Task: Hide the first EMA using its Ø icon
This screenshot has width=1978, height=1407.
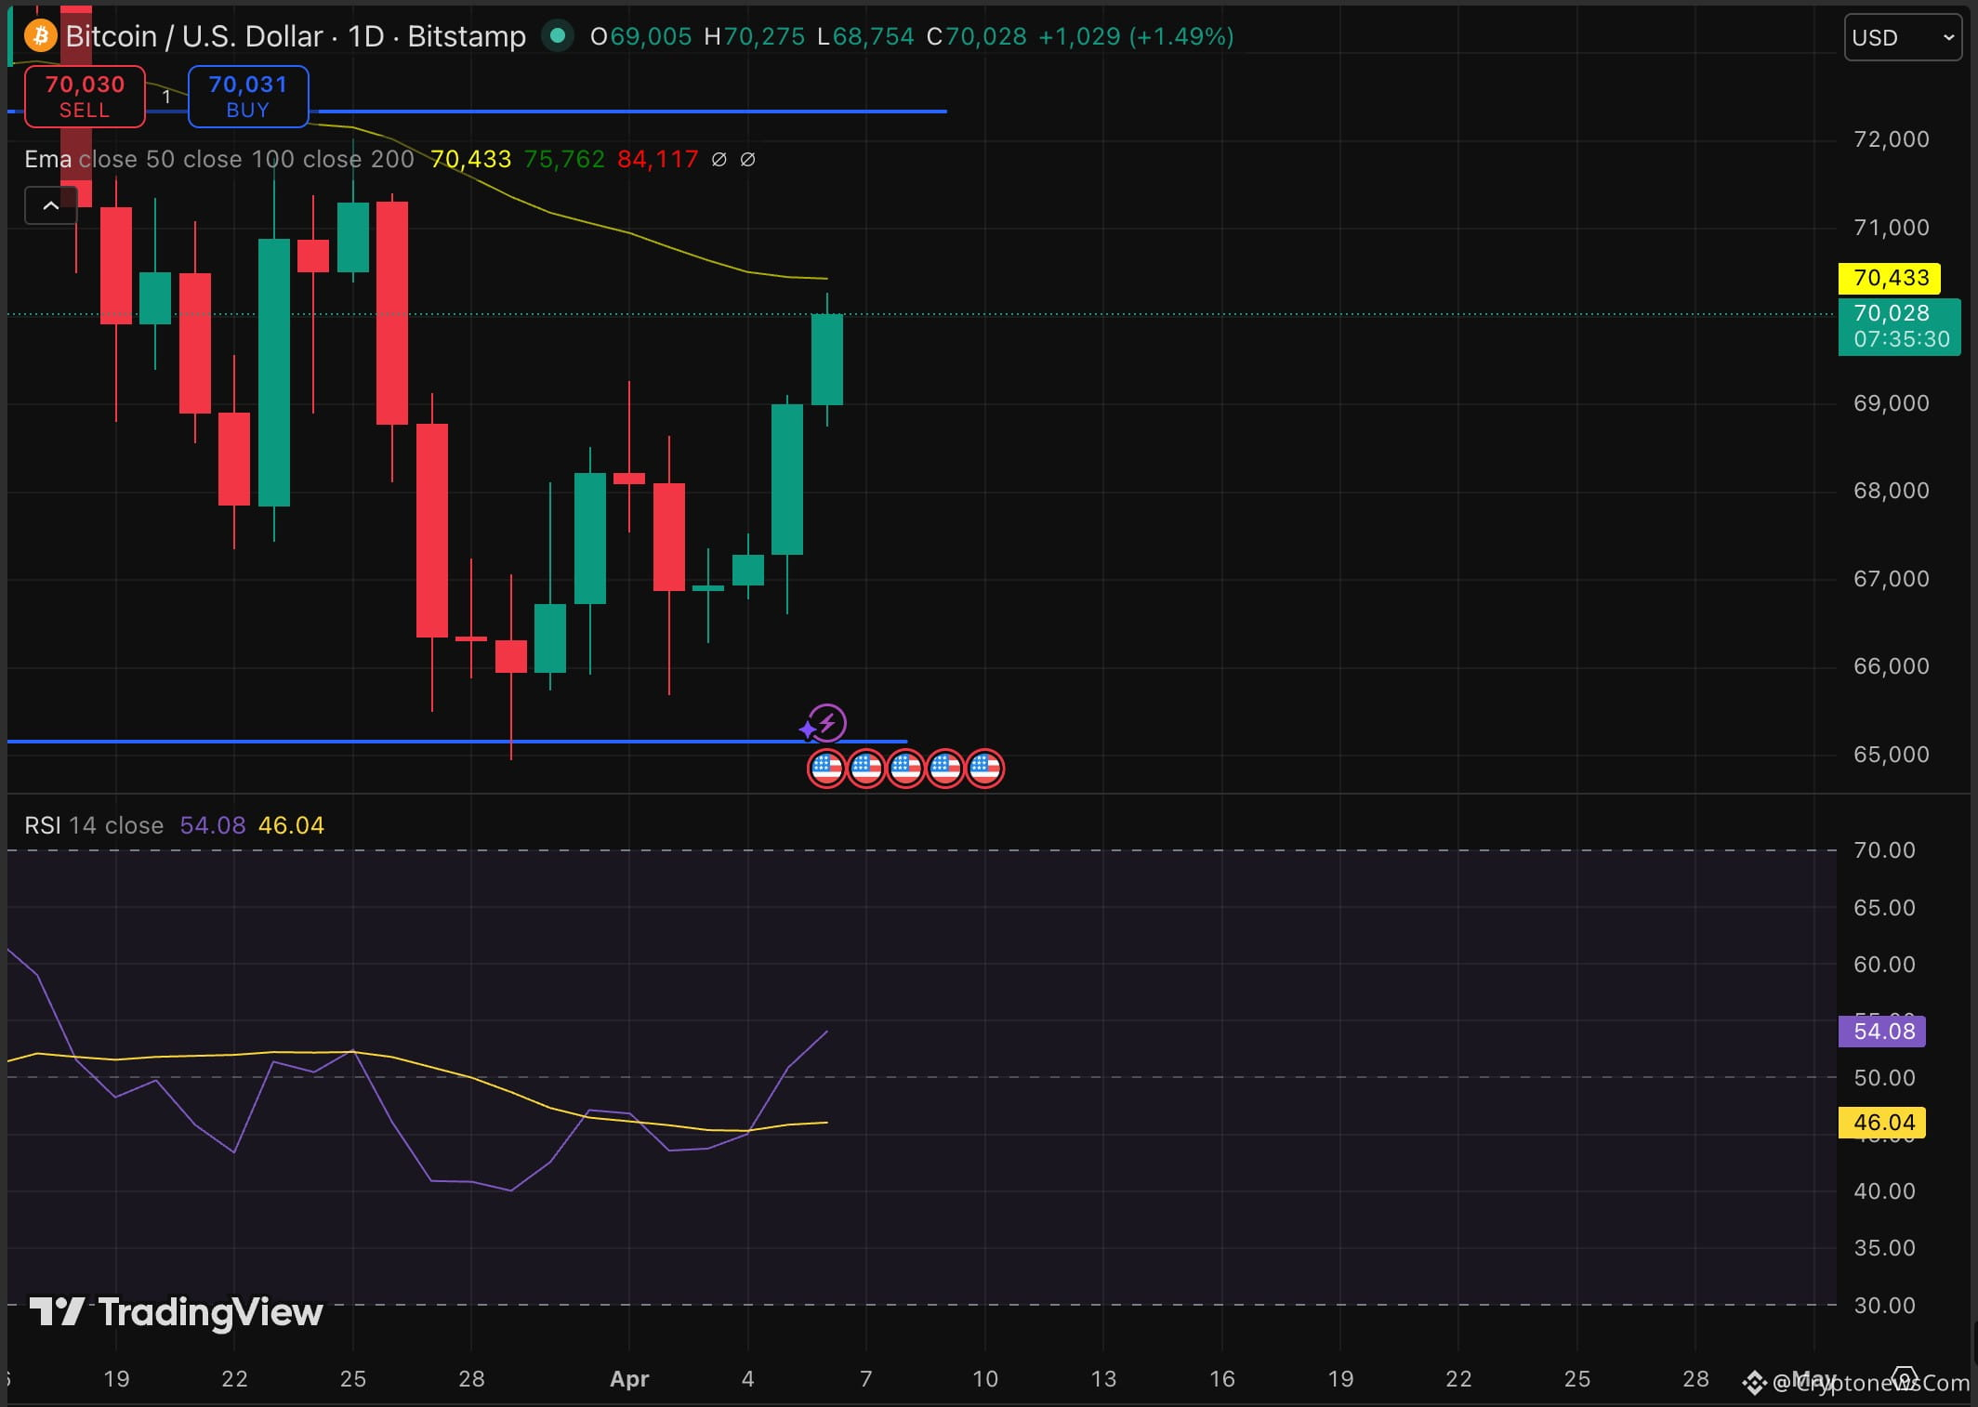Action: tap(719, 159)
